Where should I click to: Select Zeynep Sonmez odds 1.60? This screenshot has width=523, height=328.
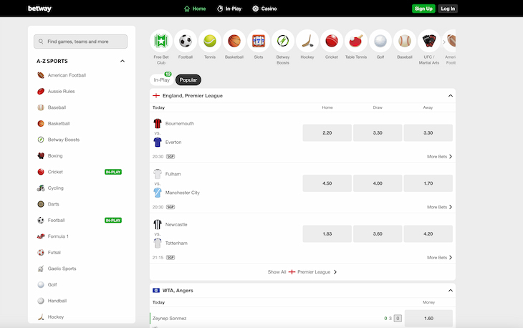[428, 319]
